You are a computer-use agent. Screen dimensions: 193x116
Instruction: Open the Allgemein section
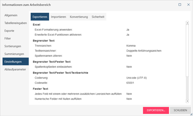(x=11, y=15)
